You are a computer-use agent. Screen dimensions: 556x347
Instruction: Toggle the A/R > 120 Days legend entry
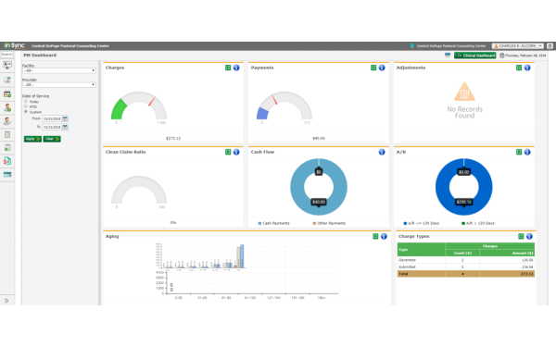coord(478,223)
